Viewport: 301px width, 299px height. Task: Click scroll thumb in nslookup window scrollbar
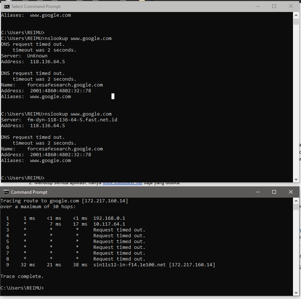[296, 21]
